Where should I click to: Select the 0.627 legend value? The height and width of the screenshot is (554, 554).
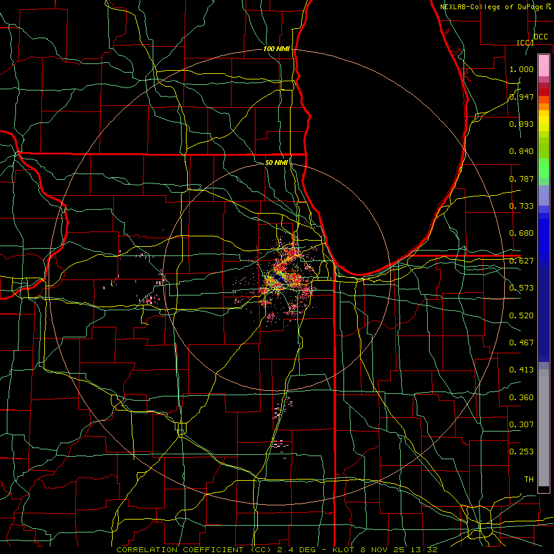coord(521,261)
